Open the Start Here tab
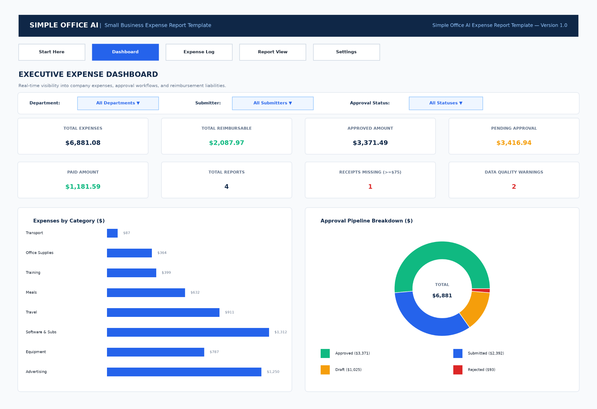 [x=52, y=52]
